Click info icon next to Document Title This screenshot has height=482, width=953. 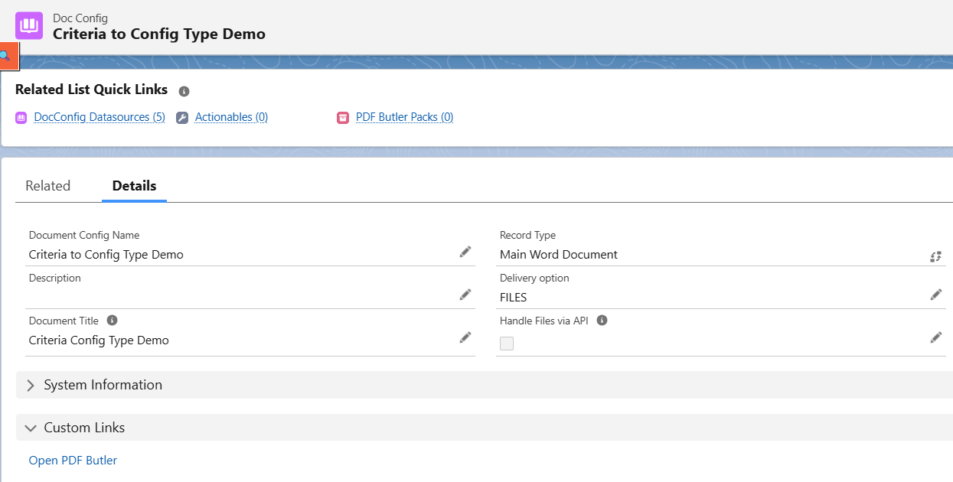click(x=113, y=321)
